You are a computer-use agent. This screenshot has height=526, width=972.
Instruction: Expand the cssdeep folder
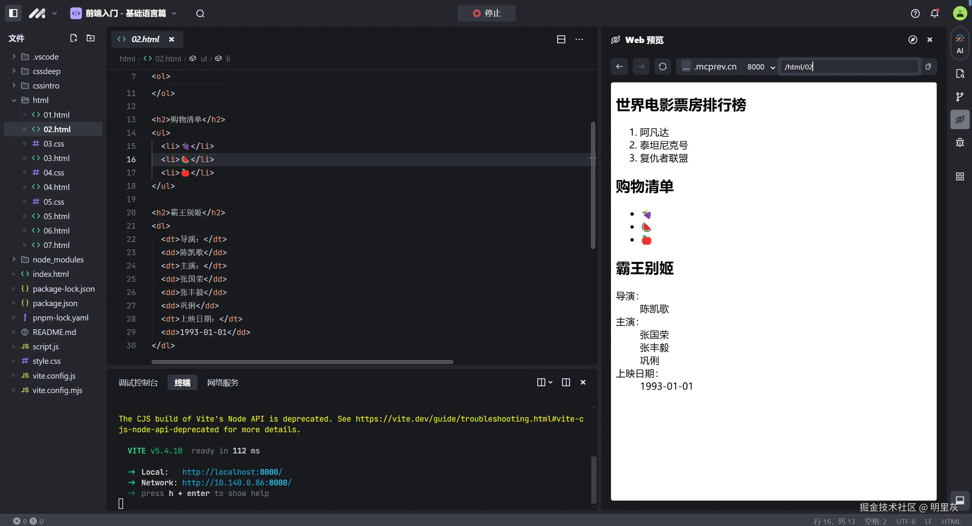[46, 71]
